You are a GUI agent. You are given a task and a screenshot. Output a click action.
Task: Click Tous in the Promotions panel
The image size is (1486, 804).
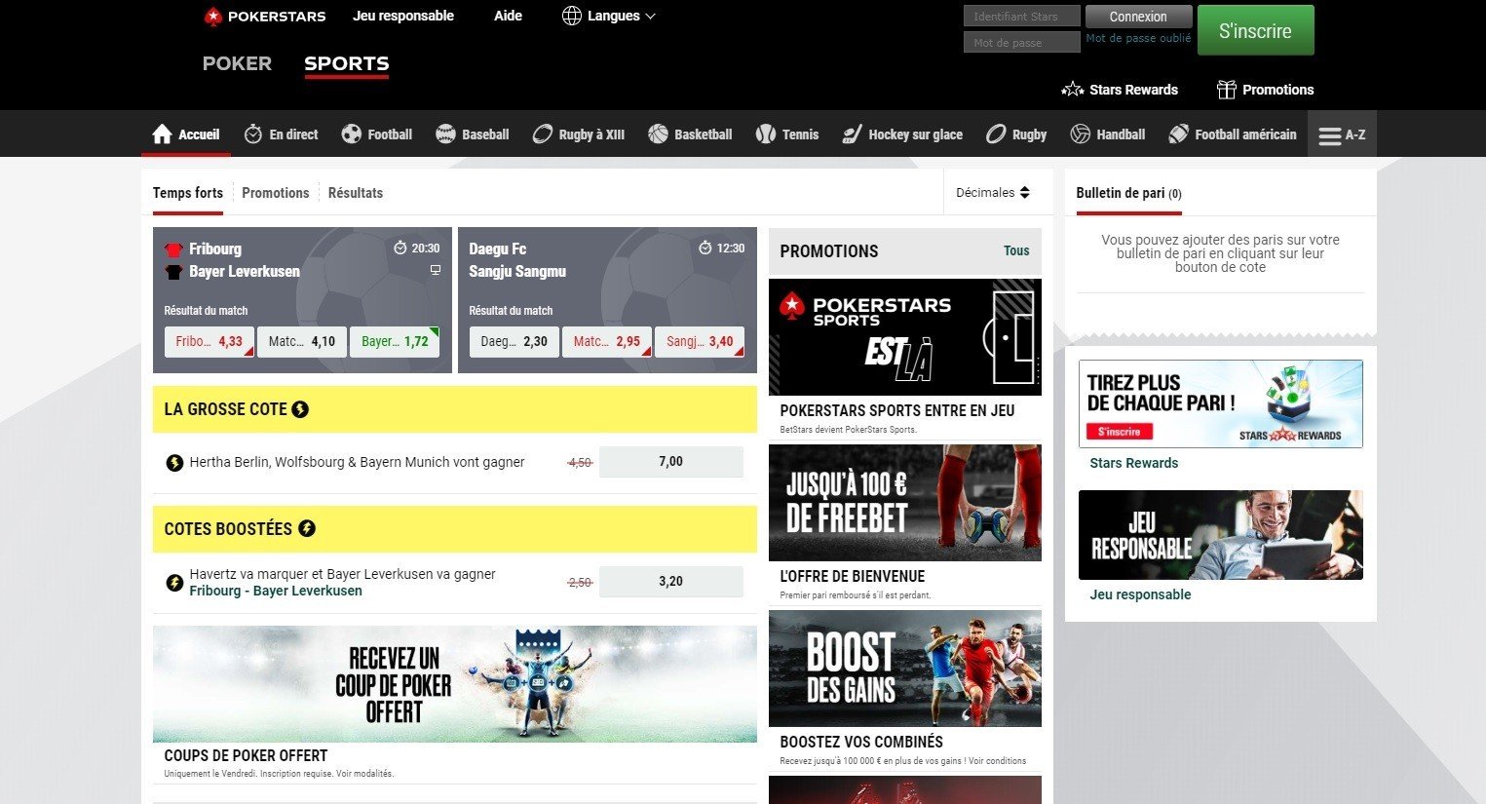[1016, 250]
